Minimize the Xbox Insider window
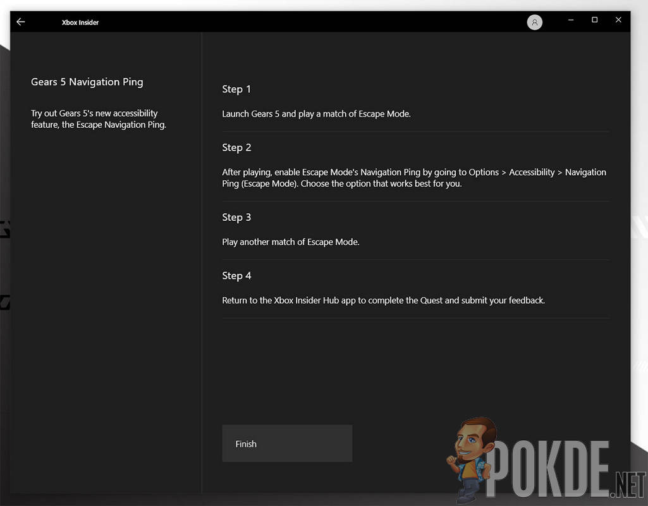Image resolution: width=648 pixels, height=506 pixels. (x=571, y=20)
